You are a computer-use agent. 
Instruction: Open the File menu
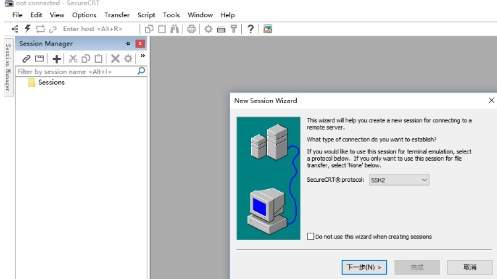pos(17,15)
